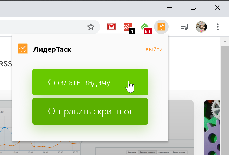The width and height of the screenshot is (229, 155).
Task: Toggle the LeaderTask extension icon in toolbar
Action: pos(161,27)
